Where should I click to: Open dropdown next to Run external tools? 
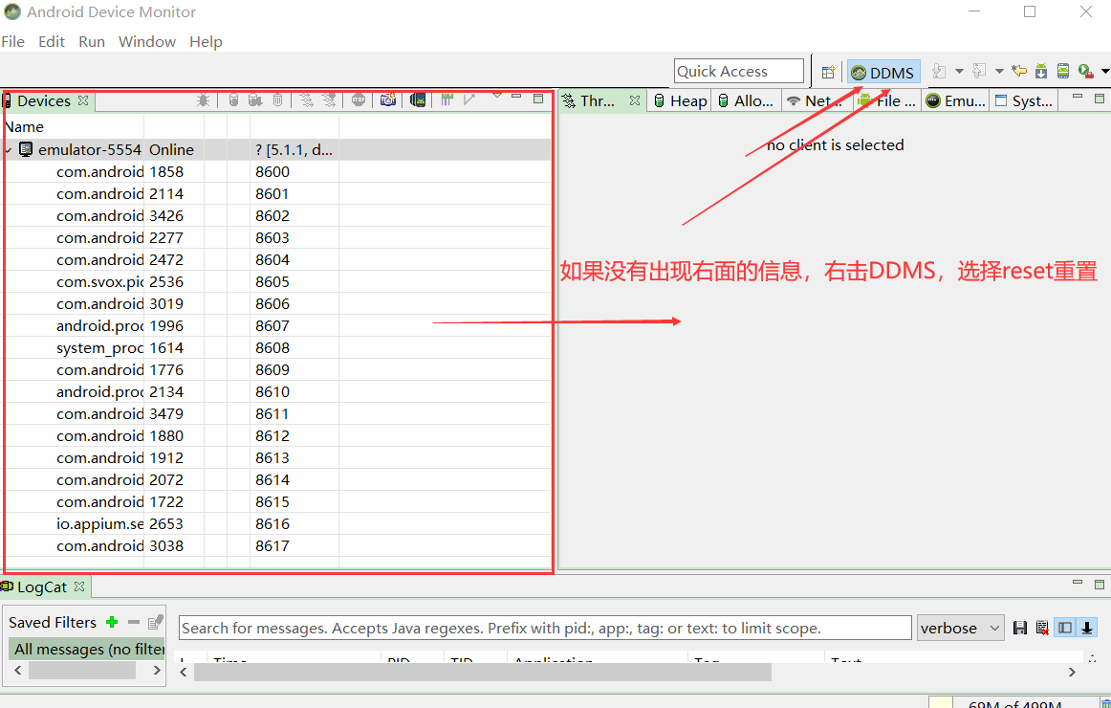point(1105,71)
